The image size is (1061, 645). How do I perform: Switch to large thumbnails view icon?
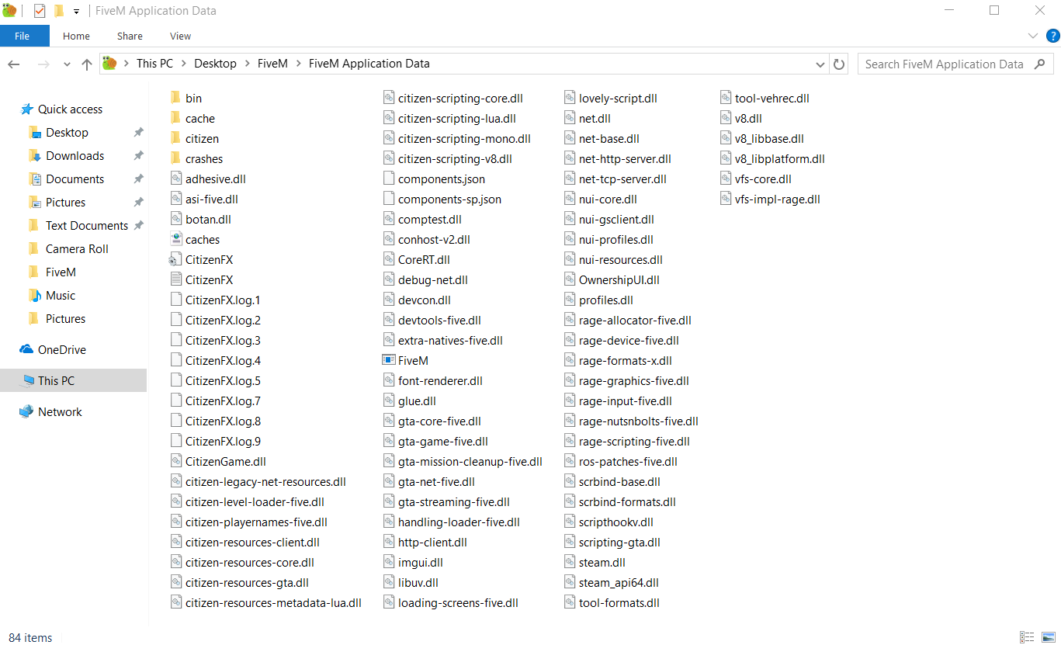[x=1049, y=637]
